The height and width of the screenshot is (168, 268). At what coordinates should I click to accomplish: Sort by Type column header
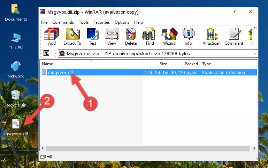point(228,64)
